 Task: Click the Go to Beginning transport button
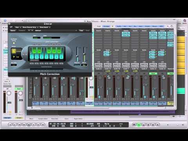10,125
